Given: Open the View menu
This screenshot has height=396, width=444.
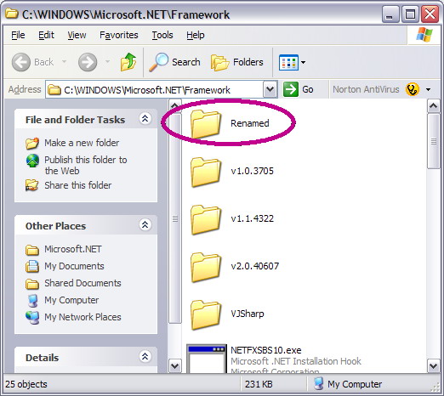Looking at the screenshot, I should 77,35.
